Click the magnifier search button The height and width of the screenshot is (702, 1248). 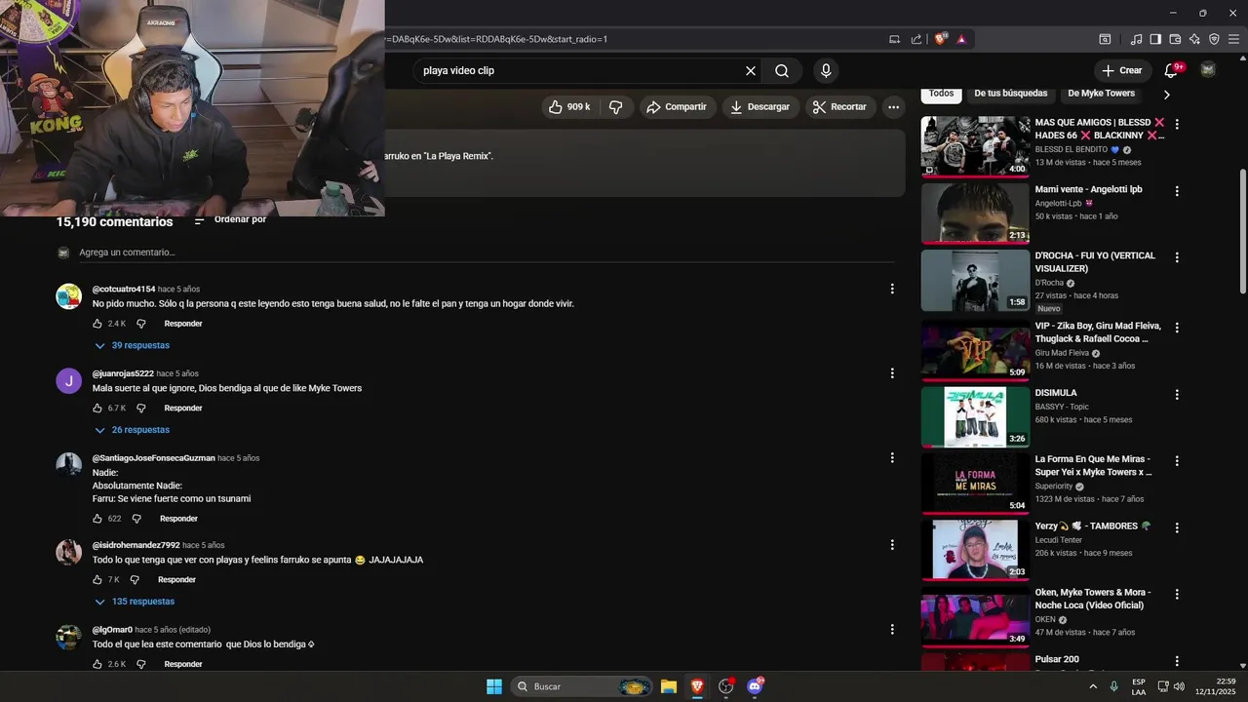pyautogui.click(x=782, y=71)
